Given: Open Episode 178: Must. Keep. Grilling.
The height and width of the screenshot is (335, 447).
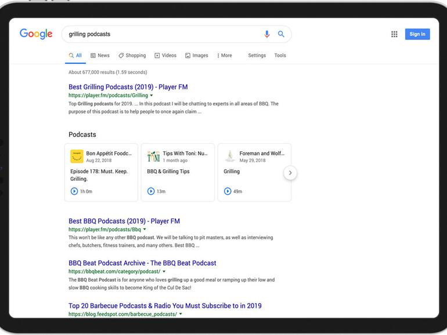Looking at the screenshot, I should (x=99, y=175).
